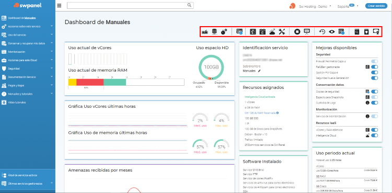Click the eye icon in the toolbar
Viewport: 392px width, 193px height.
tap(332, 31)
